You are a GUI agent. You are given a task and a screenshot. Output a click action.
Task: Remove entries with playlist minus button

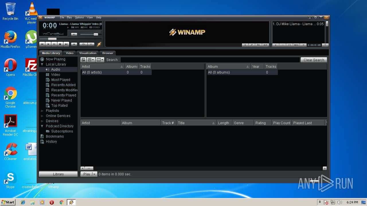point(283,45)
